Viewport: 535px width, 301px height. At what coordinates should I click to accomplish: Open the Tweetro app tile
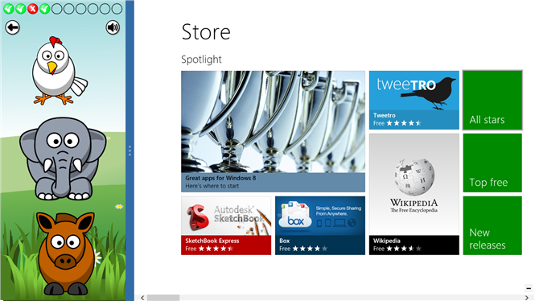(414, 100)
